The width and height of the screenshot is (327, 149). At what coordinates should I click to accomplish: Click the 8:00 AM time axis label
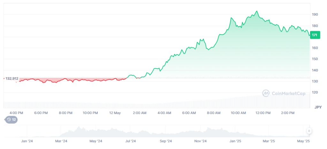click(214, 113)
